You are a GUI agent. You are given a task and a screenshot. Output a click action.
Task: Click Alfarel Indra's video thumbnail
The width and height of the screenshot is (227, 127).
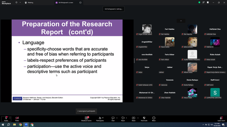[192, 67]
